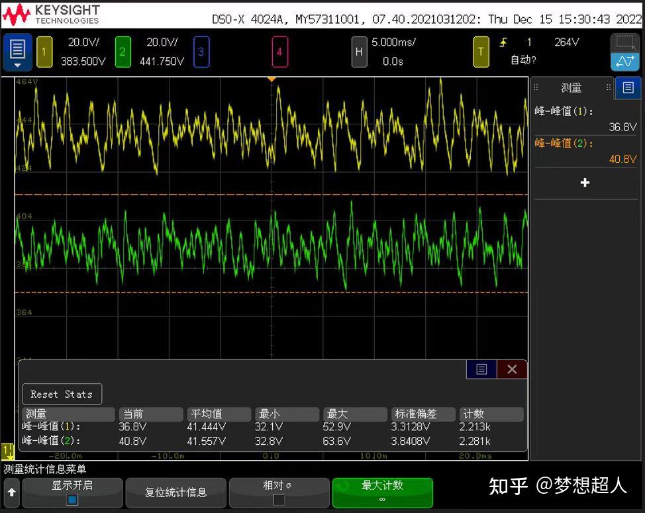Click channel 1 scale 20.0V/ value
This screenshot has width=645, height=513.
pyautogui.click(x=83, y=42)
